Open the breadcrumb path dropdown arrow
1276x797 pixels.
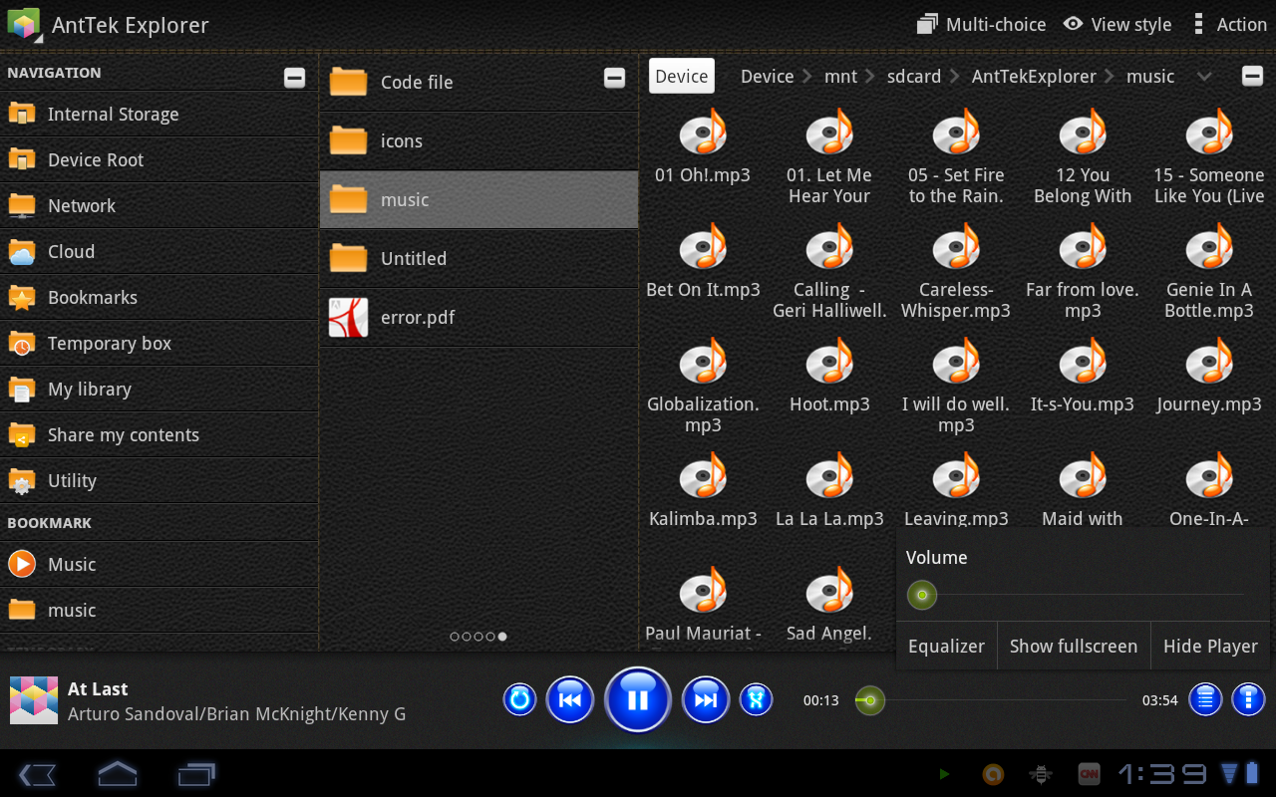[1204, 76]
